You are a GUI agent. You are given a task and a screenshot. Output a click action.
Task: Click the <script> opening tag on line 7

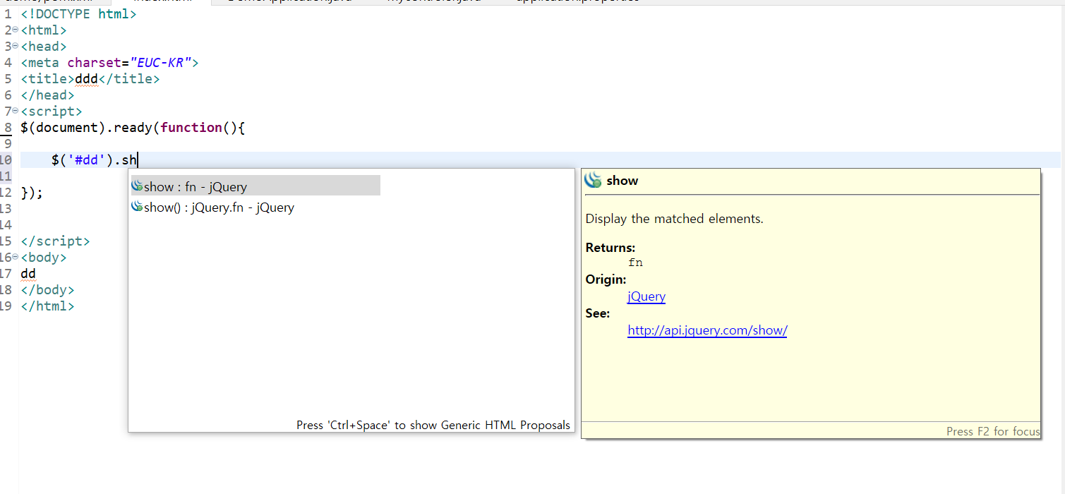tap(51, 111)
